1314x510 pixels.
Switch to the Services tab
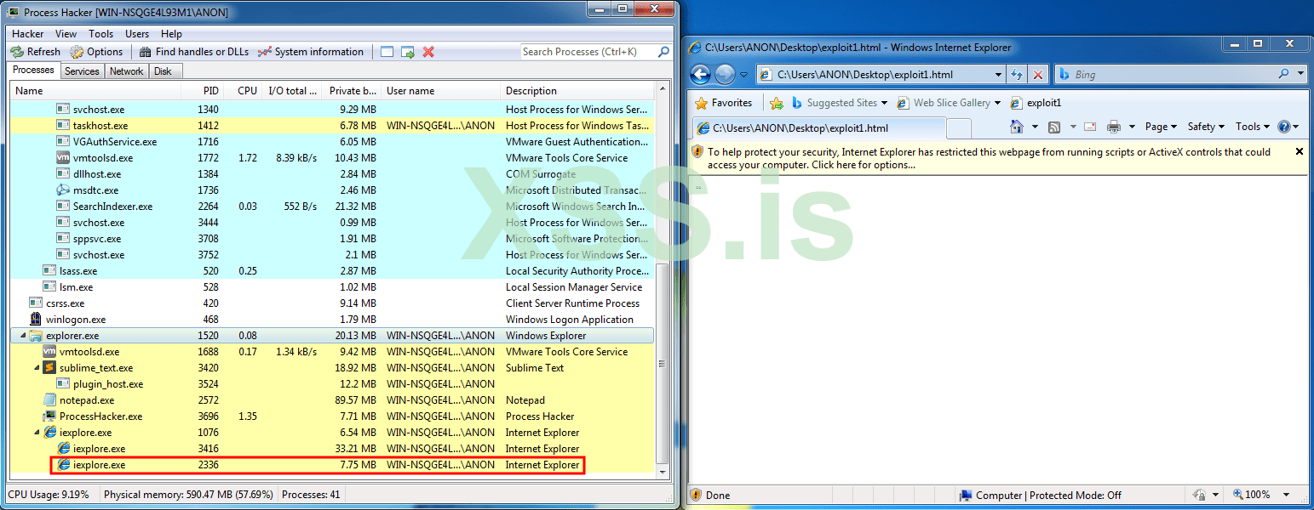click(x=82, y=71)
